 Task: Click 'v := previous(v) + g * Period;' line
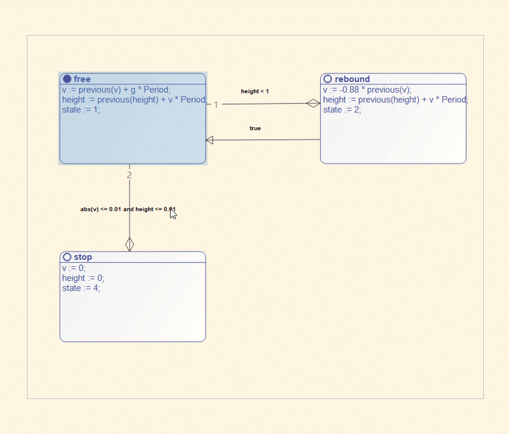coord(116,90)
